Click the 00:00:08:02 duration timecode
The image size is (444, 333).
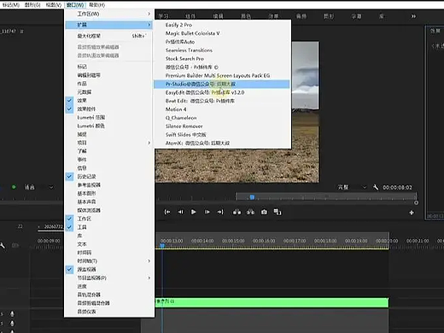pyautogui.click(x=397, y=187)
